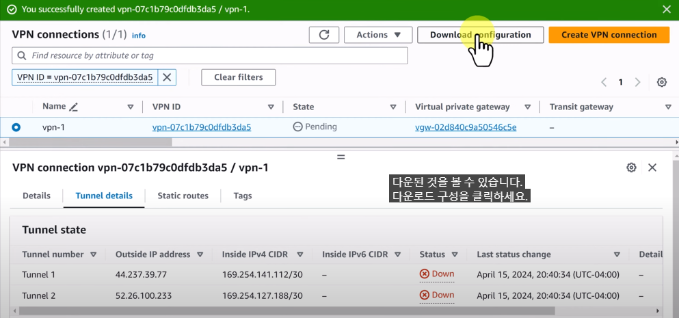Open the Actions dropdown menu
The height and width of the screenshot is (318, 679).
[378, 35]
